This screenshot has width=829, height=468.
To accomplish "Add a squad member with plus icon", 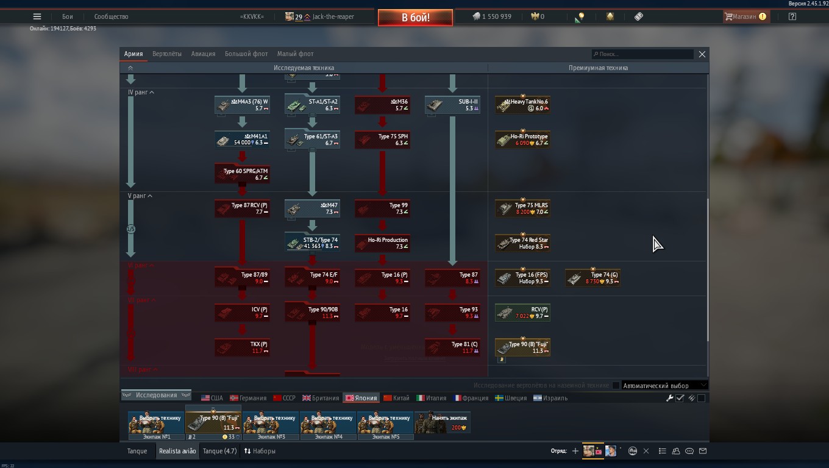I will point(575,451).
